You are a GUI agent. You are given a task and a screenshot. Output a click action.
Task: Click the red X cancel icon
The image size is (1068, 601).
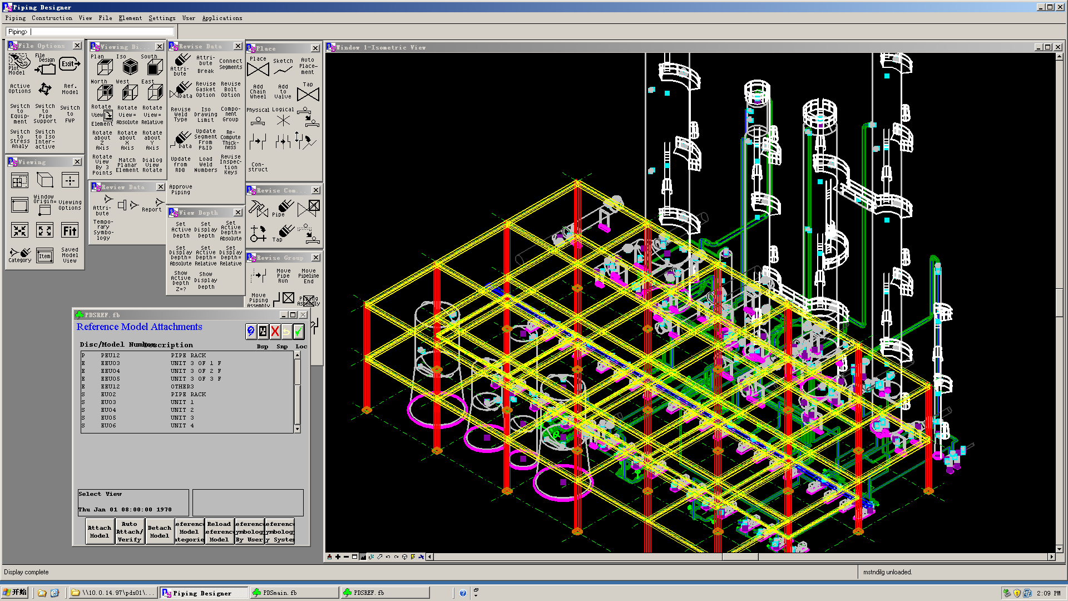point(275,332)
